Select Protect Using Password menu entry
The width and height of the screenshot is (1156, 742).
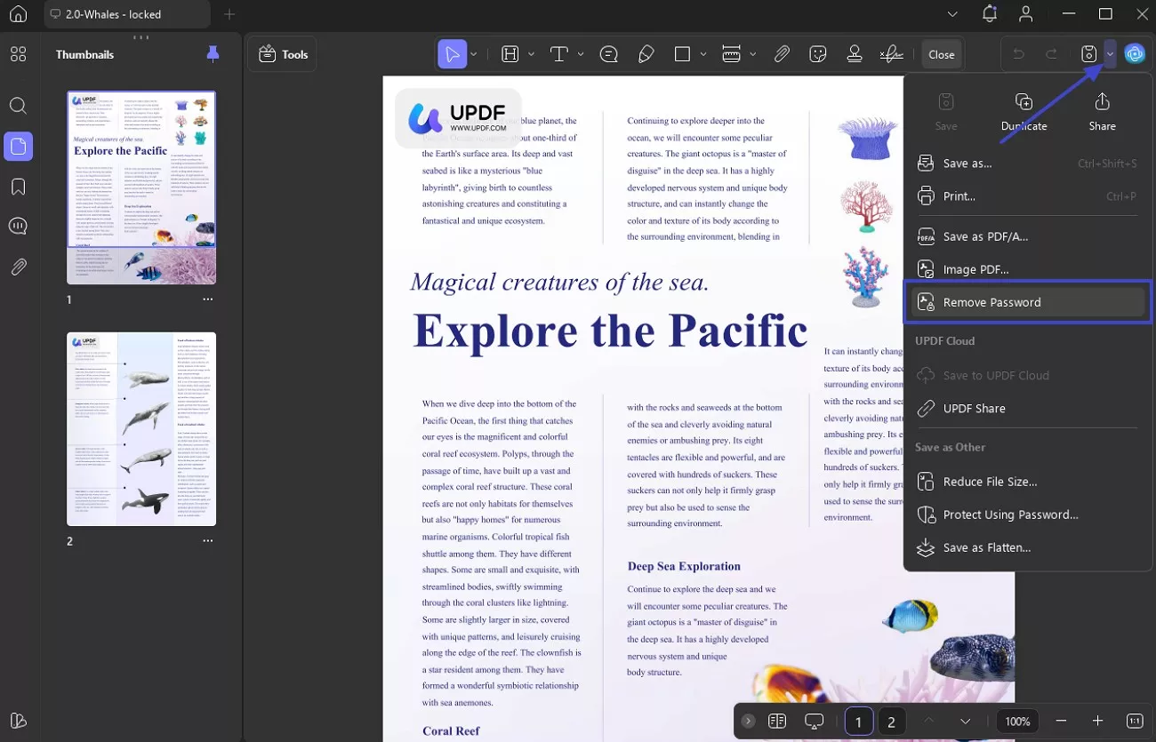(x=1010, y=515)
